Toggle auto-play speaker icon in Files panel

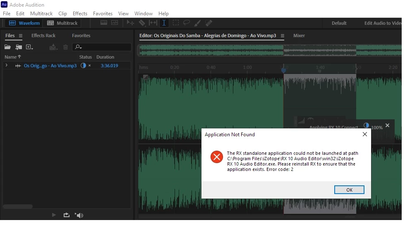pyautogui.click(x=79, y=215)
